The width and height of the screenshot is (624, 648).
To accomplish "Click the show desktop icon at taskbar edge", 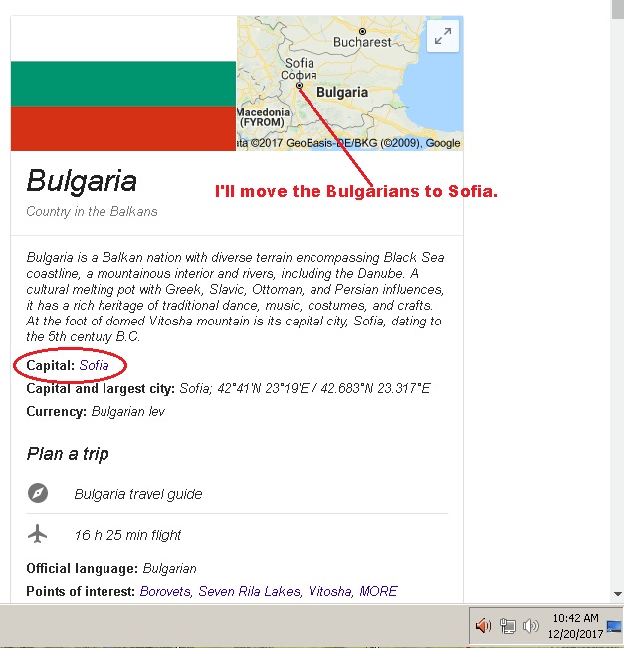I will (614, 626).
